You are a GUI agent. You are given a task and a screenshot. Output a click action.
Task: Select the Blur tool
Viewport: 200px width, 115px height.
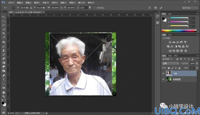(x=4, y=67)
